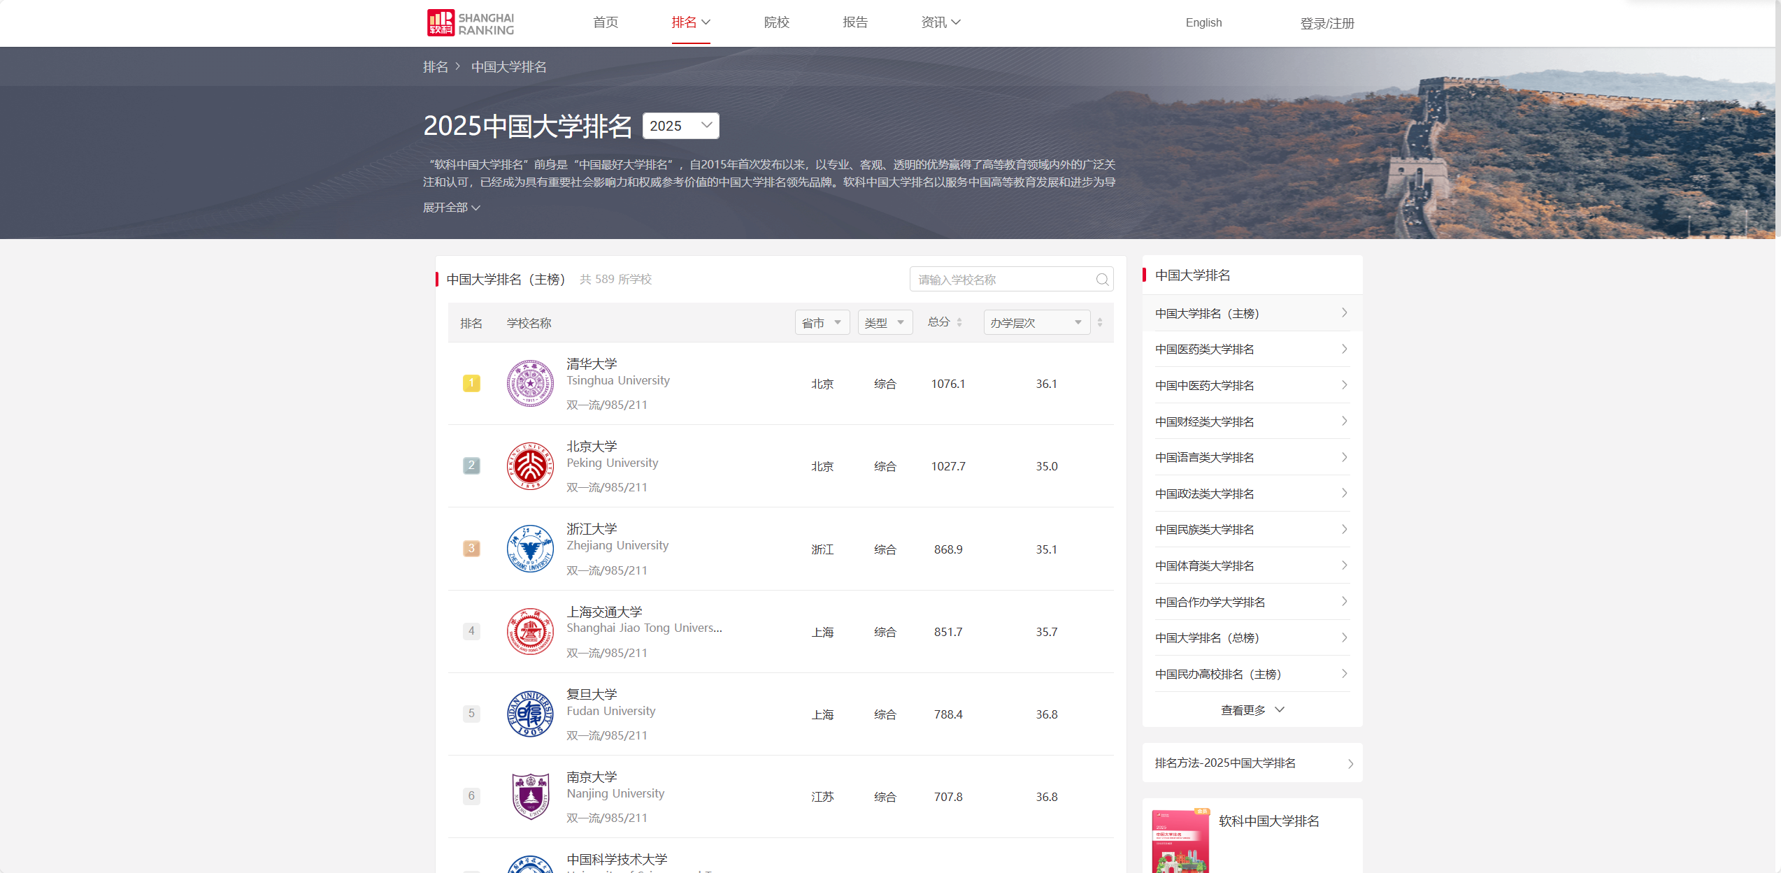Click 软科中国大学排名 title text
Image resolution: width=1781 pixels, height=873 pixels.
point(1269,821)
